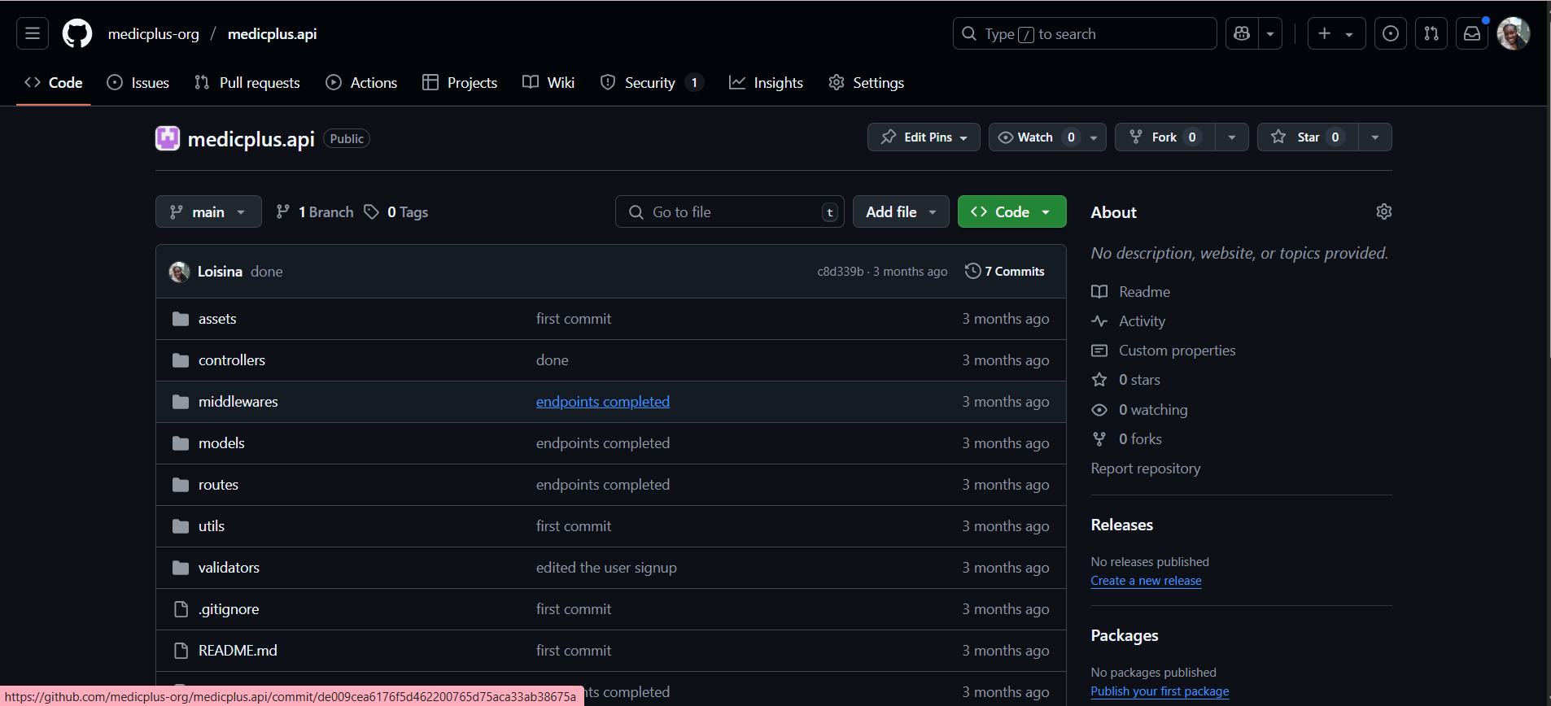Fork this repository
Screen dimensions: 1551x706
(x=1165, y=137)
